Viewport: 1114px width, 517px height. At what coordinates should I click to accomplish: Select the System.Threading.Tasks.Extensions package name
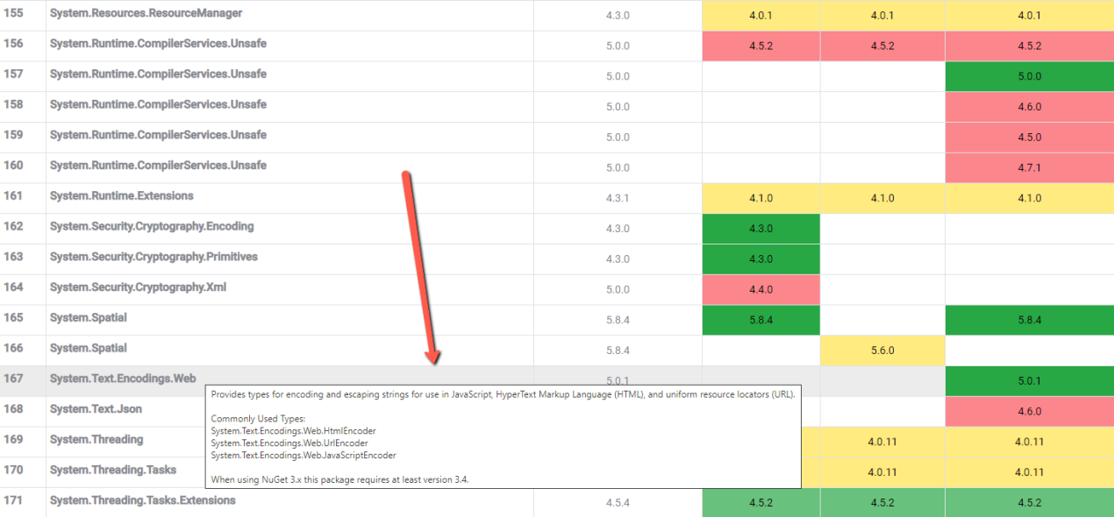pyautogui.click(x=143, y=501)
